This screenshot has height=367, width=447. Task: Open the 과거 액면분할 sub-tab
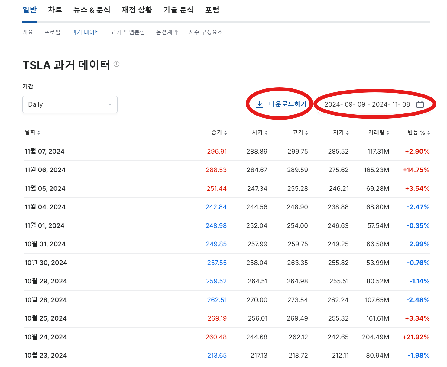click(128, 32)
